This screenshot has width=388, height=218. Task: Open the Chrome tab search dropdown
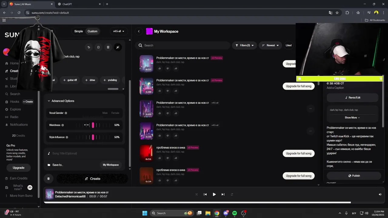[4, 4]
